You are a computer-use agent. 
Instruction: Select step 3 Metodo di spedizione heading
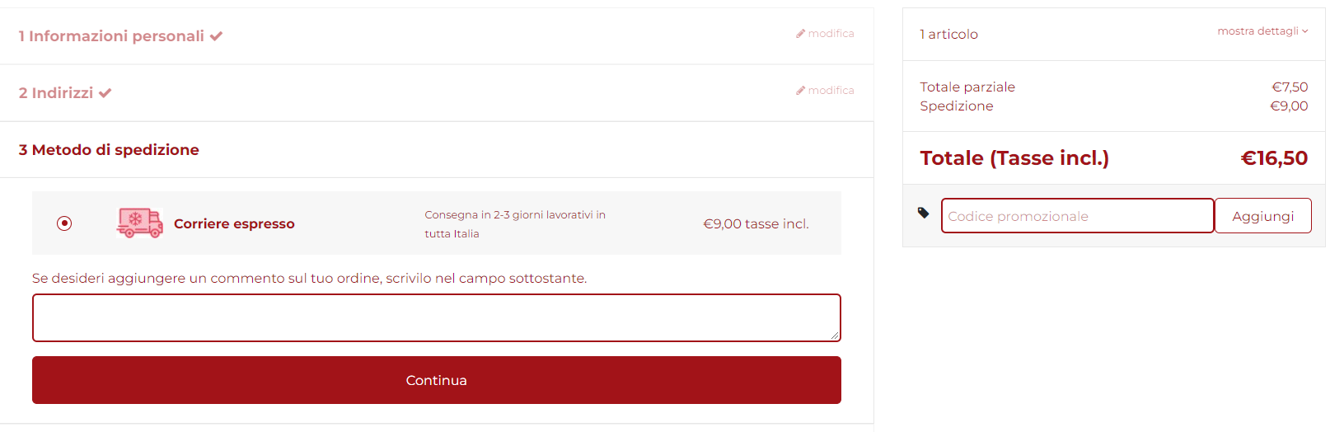tap(109, 150)
